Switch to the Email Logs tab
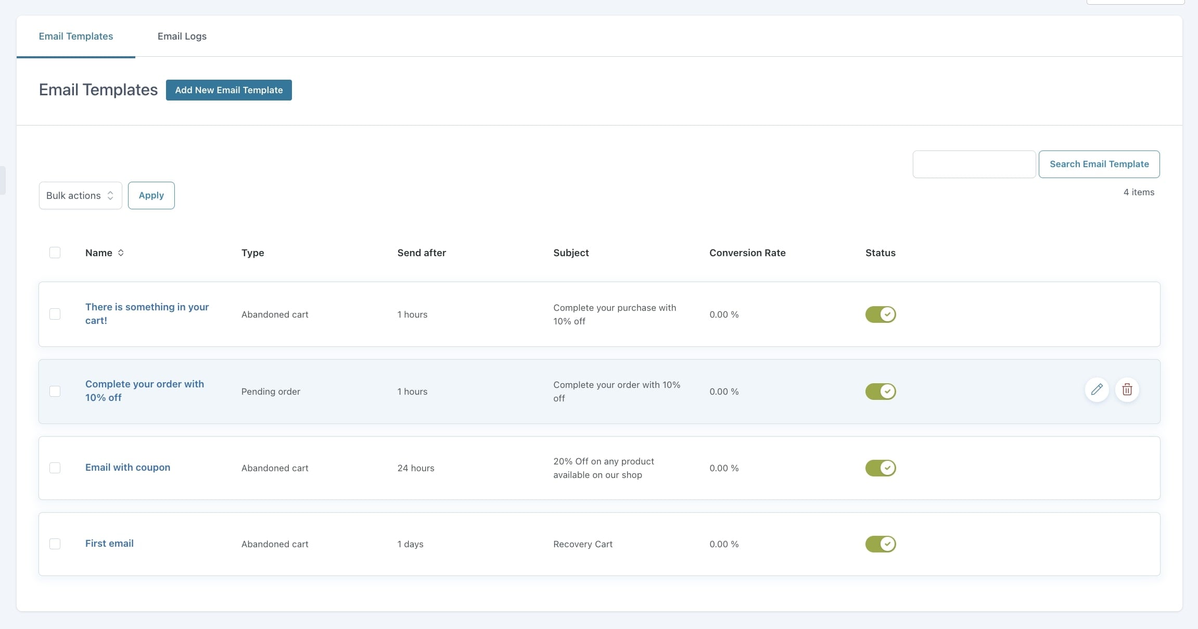The image size is (1198, 629). (x=182, y=36)
